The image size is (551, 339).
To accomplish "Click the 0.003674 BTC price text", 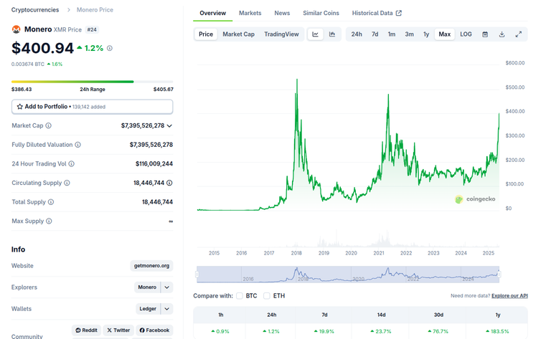I will click(28, 65).
